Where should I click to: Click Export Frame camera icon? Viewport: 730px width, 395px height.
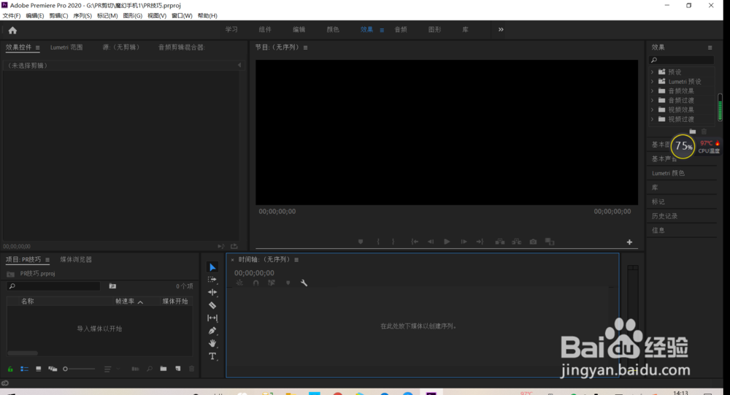pyautogui.click(x=533, y=242)
